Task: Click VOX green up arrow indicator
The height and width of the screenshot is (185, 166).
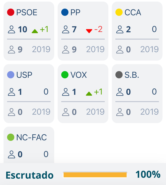Action: coord(89,94)
